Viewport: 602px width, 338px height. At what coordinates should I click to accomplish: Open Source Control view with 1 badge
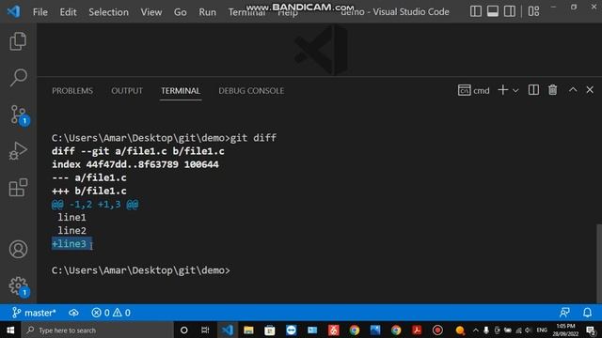(x=18, y=115)
